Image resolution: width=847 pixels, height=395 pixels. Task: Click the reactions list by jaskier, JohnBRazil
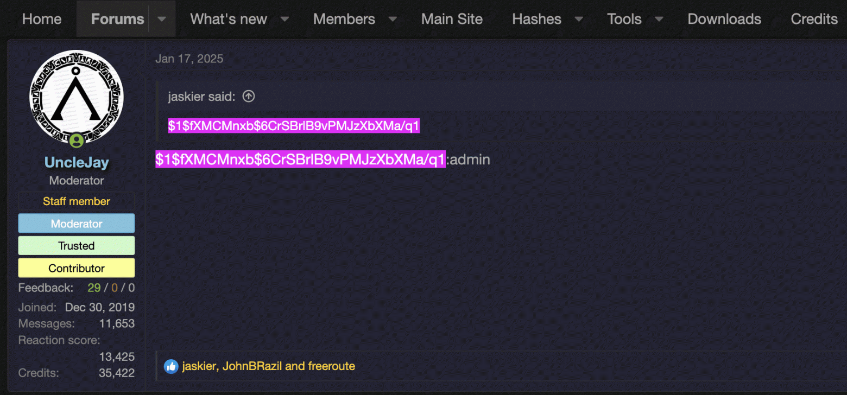tap(268, 366)
